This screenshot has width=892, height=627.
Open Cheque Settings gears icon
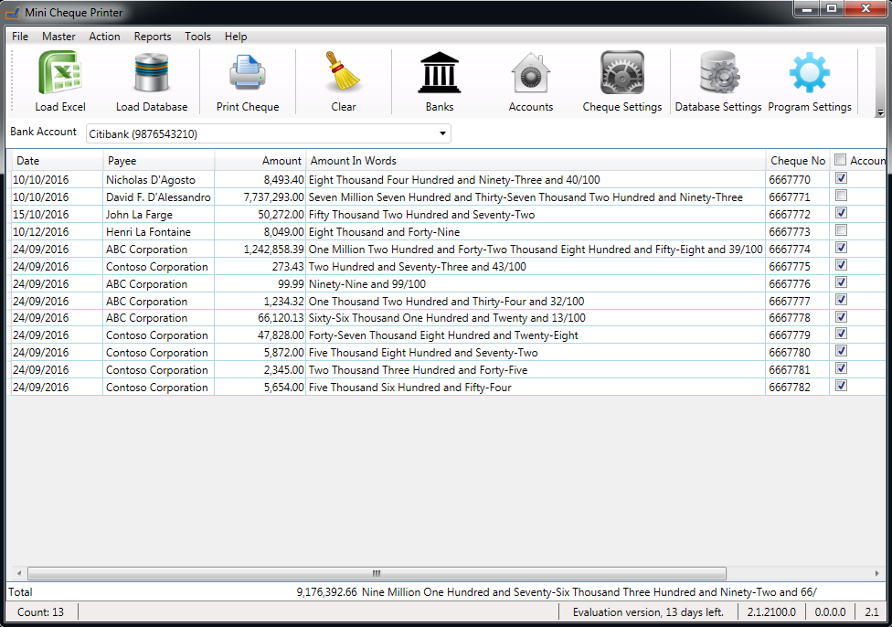622,72
